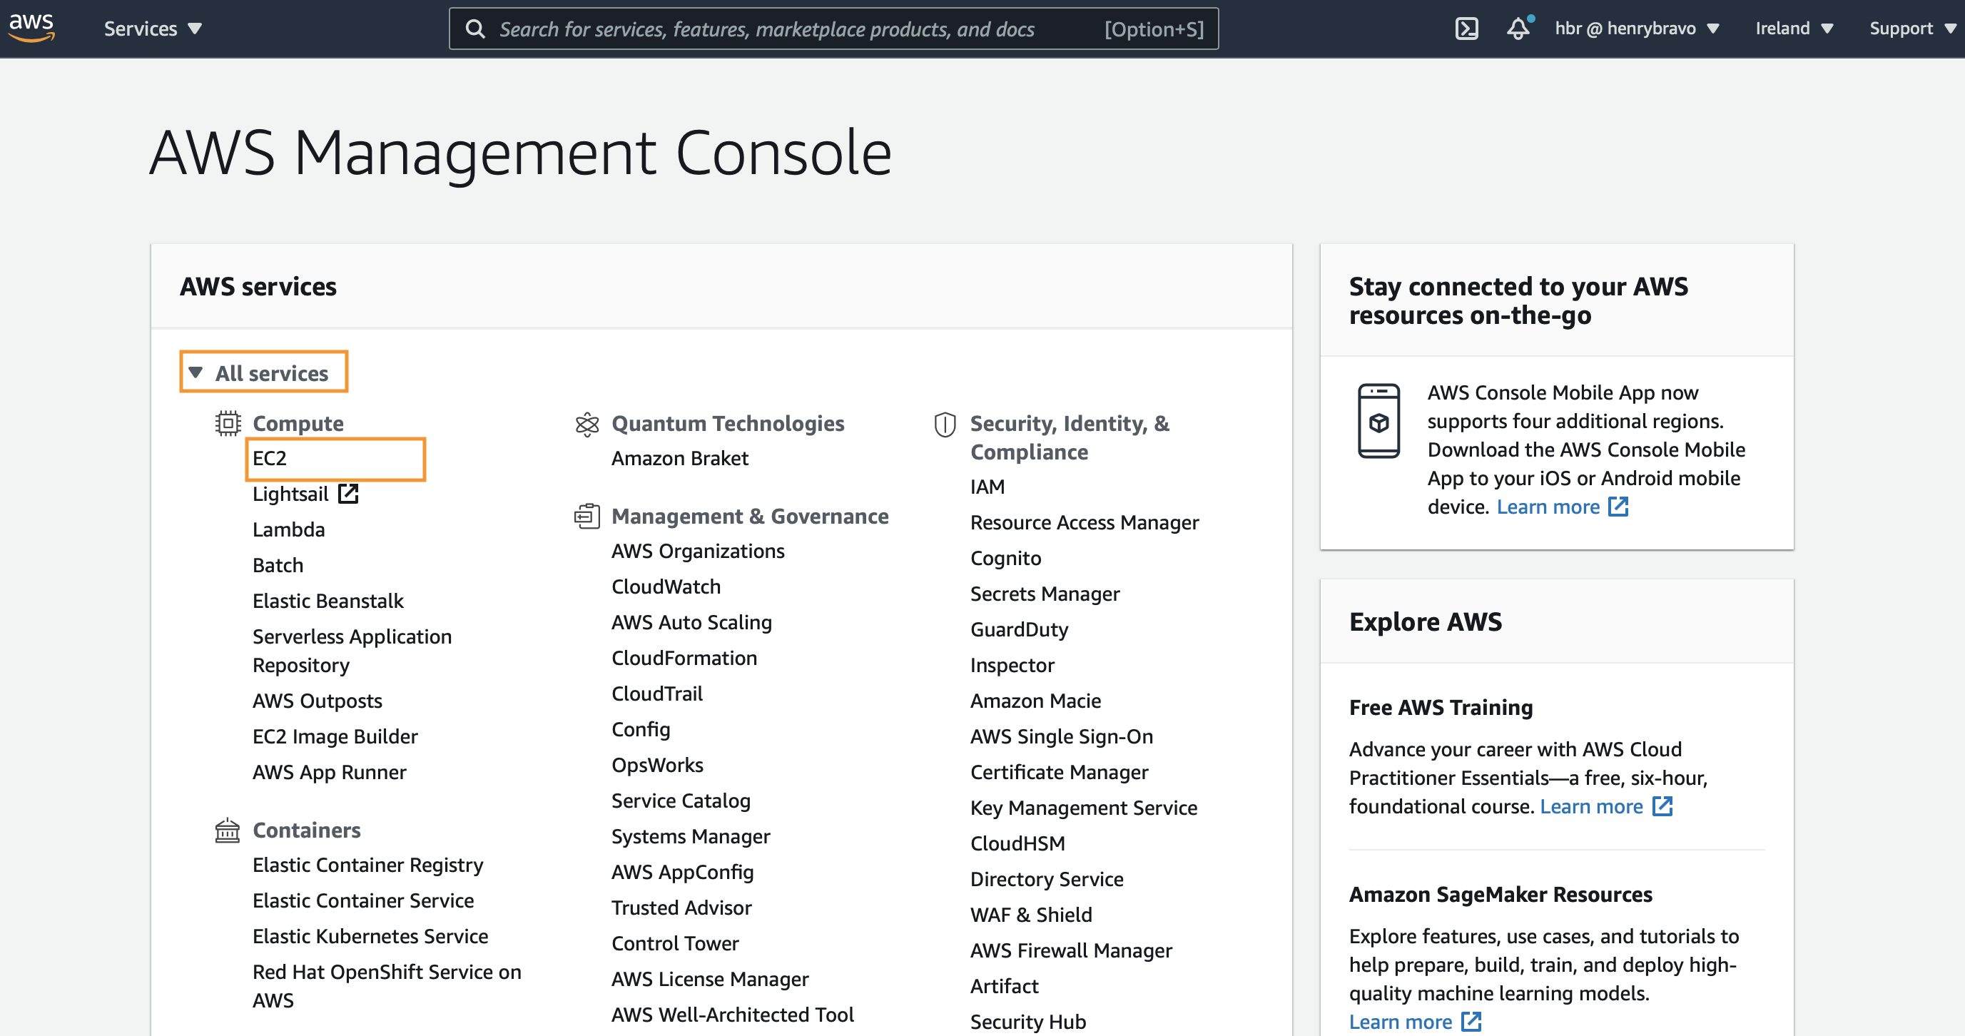This screenshot has height=1036, width=1965.
Task: Open CloudTrail
Action: 656,694
